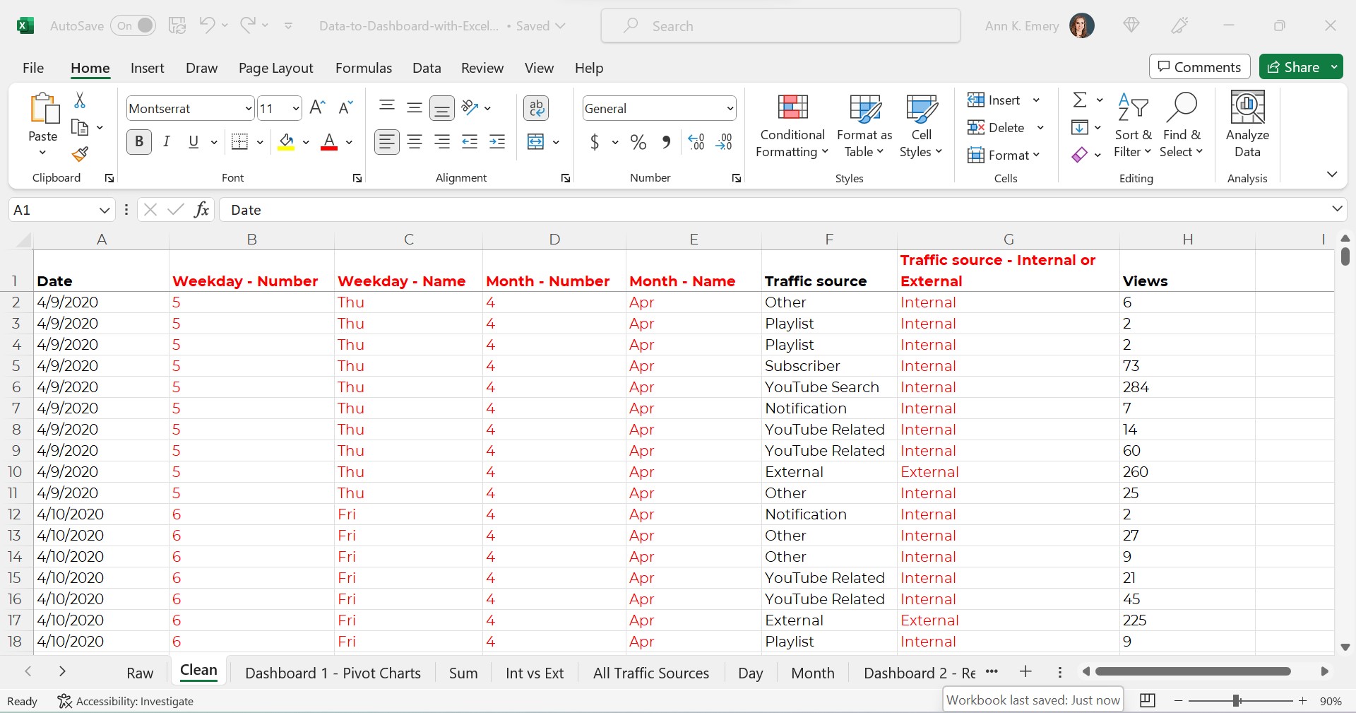Click the Comments button
Image resolution: width=1356 pixels, height=713 pixels.
pos(1199,67)
